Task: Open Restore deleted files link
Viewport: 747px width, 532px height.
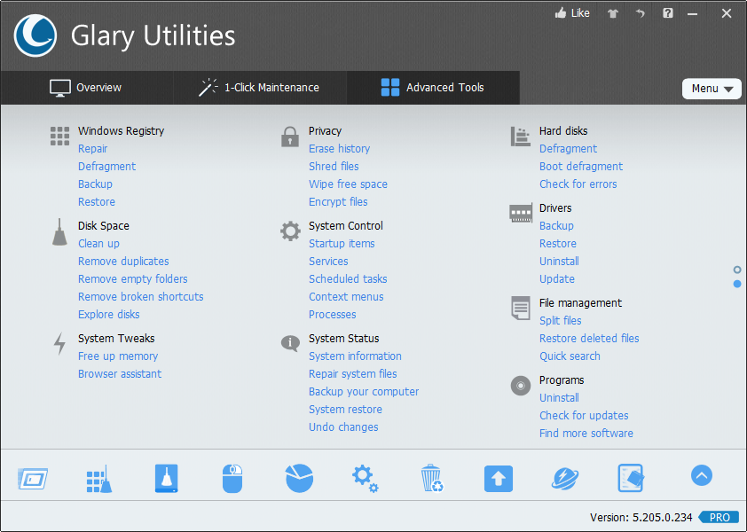Action: tap(589, 339)
